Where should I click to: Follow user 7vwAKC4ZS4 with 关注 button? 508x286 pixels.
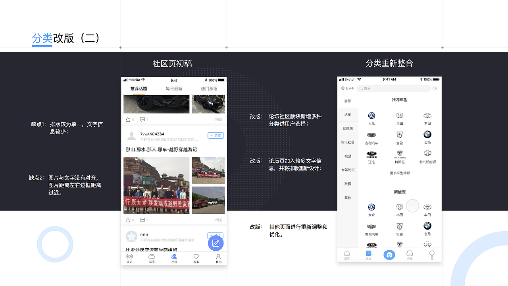pyautogui.click(x=216, y=135)
